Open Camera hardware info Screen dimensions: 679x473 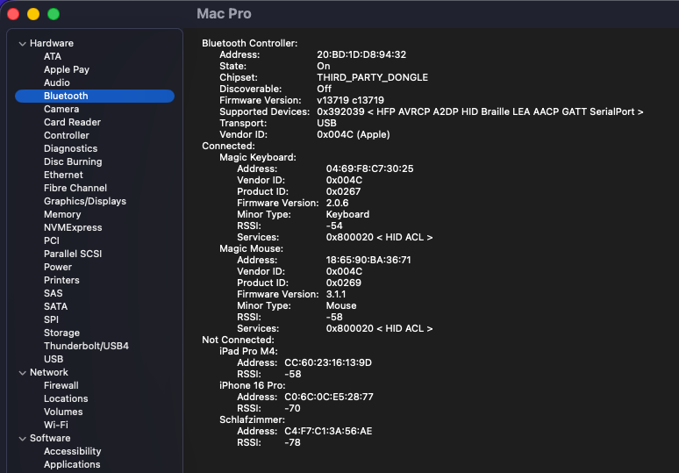(x=61, y=109)
